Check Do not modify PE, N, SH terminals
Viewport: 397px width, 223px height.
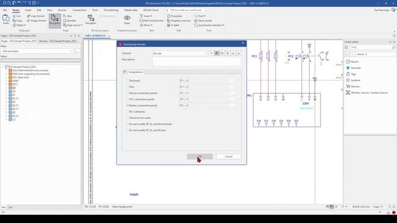tap(128, 124)
